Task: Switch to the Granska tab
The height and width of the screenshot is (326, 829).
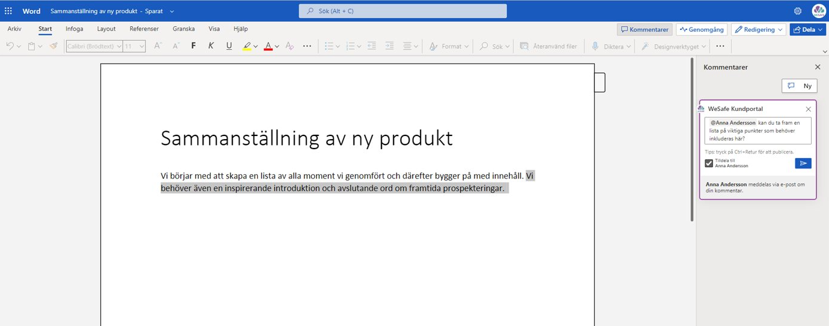Action: [x=183, y=29]
